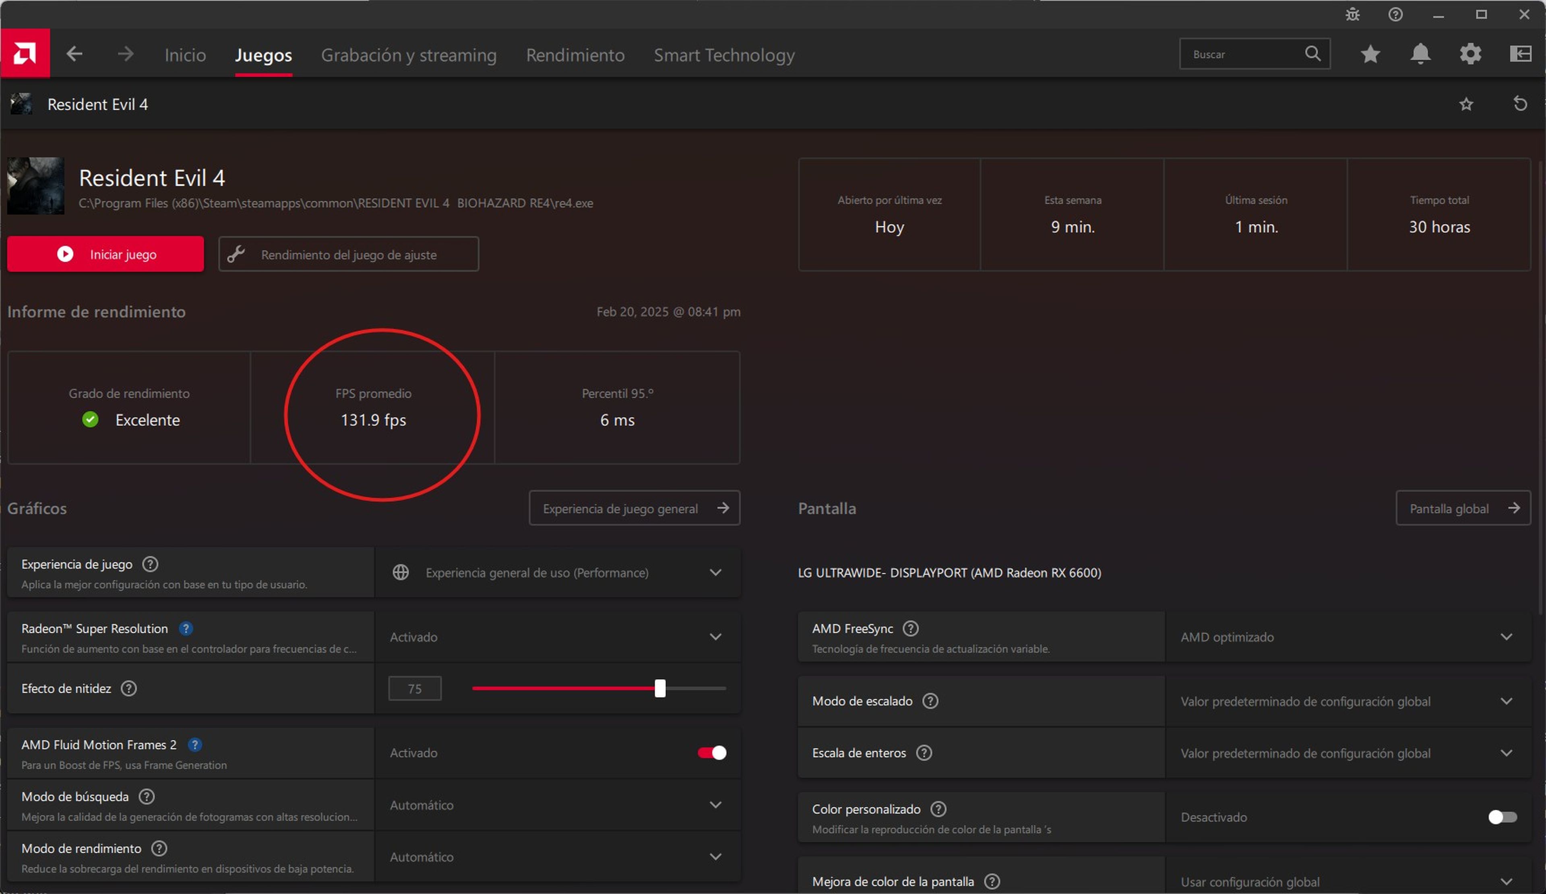Disable AMD Fluid Motion Frames 2 toggle
This screenshot has width=1546, height=894.
click(712, 753)
